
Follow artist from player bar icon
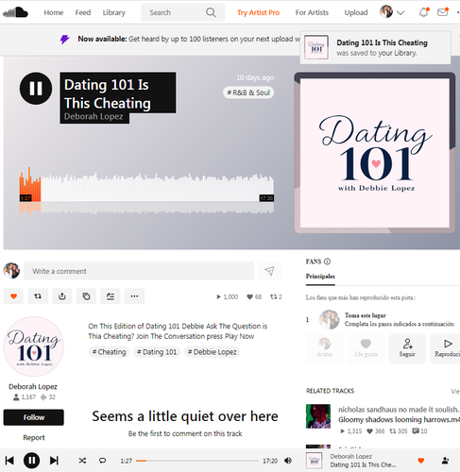coord(445,461)
